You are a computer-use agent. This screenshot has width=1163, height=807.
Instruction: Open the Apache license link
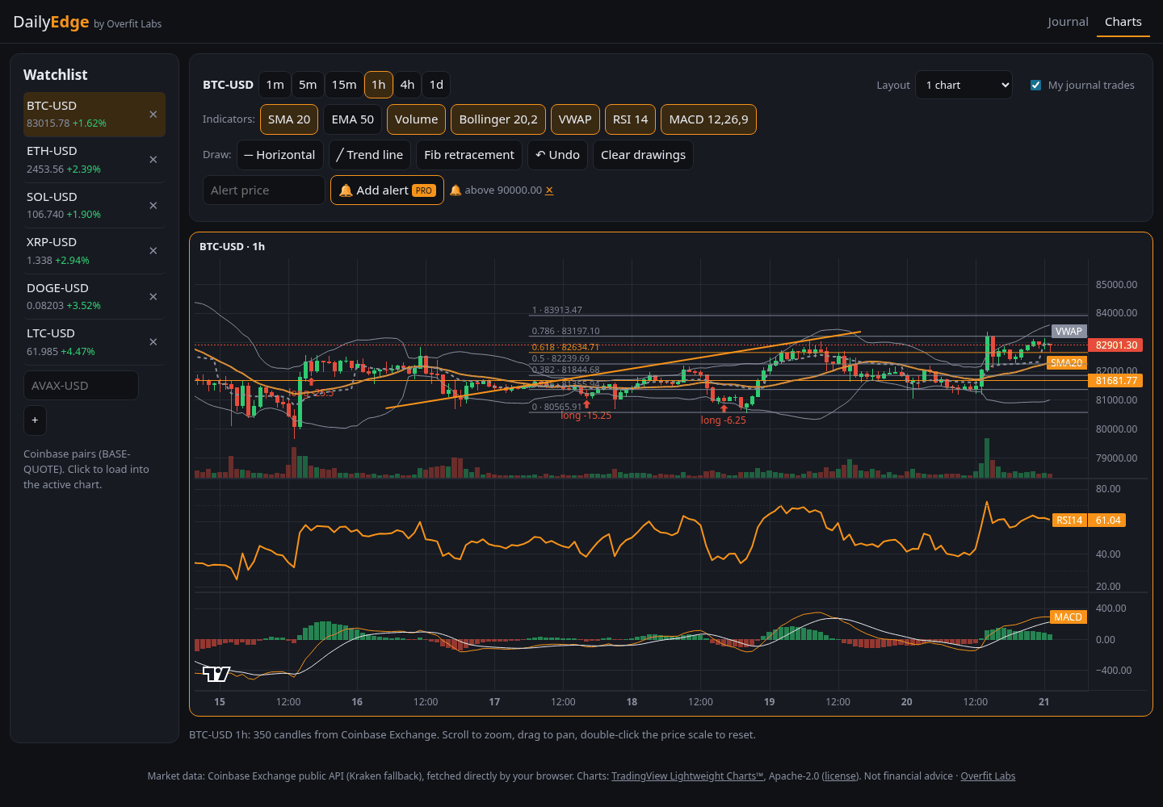[x=840, y=776]
